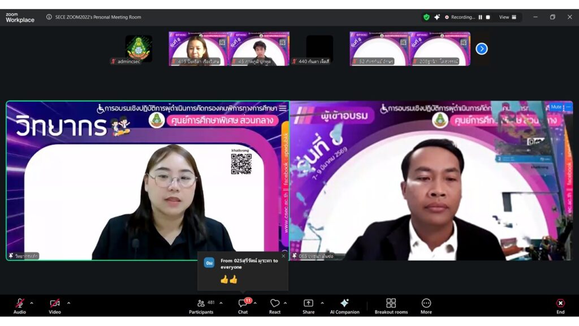This screenshot has height=326, width=579.
Task: Click the Share screen icon
Action: tap(308, 303)
